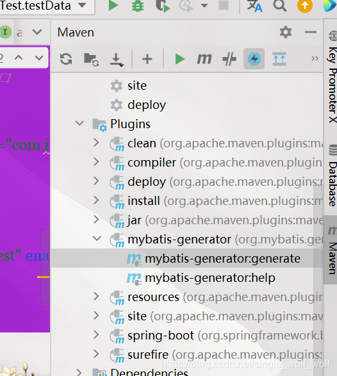Expand the deploy plugin node
The height and width of the screenshot is (376, 337).
(96, 181)
